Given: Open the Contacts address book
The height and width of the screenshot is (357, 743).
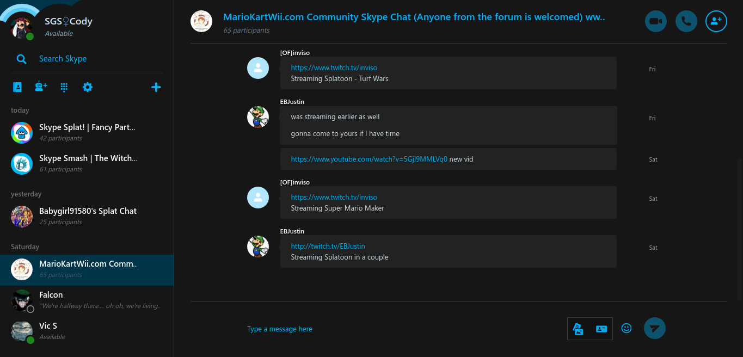Looking at the screenshot, I should coord(17,87).
